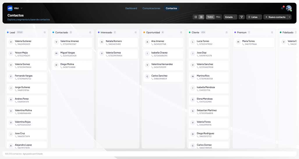The image size is (299, 159).
Task: Click the S avatar of Sebastian Martinez
Action: 193,111
